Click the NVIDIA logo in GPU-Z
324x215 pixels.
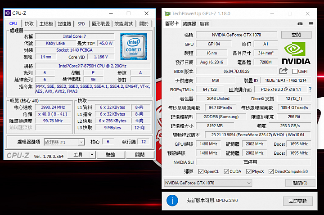coord(296,53)
